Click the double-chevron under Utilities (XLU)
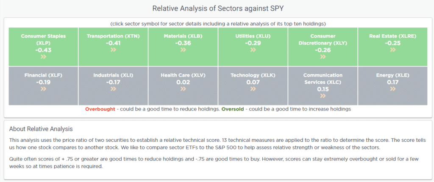434x182 pixels. 253,50
